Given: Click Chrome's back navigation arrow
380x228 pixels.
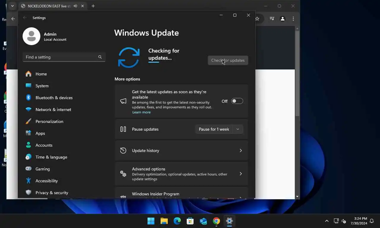Looking at the screenshot, I should tap(13, 19).
